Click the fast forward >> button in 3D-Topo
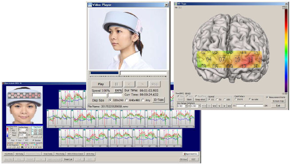The image size is (290, 166). tap(229, 106)
